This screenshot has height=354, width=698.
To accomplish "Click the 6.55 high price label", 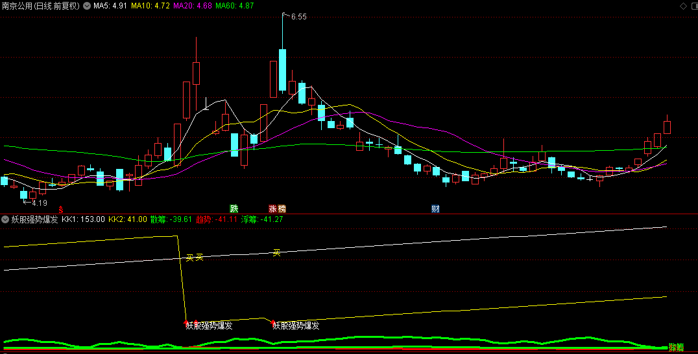I will [x=298, y=17].
